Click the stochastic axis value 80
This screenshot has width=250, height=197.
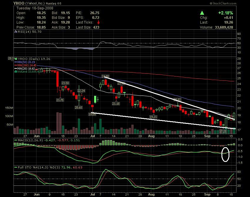click(239, 172)
